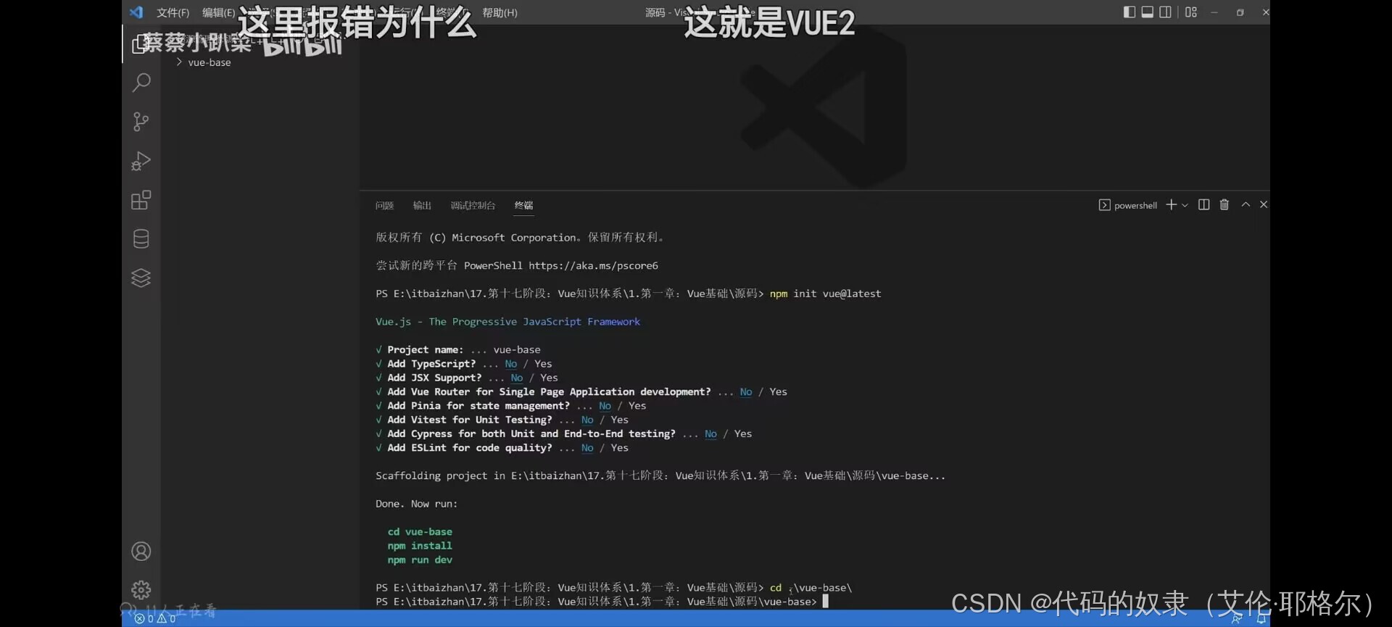Split the terminal with the split icon

(1204, 205)
